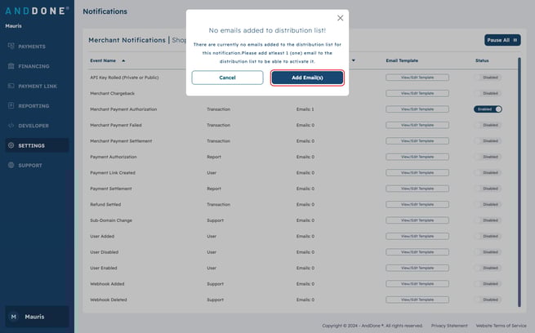
Task: Click the Payment Link icon
Action: point(11,86)
